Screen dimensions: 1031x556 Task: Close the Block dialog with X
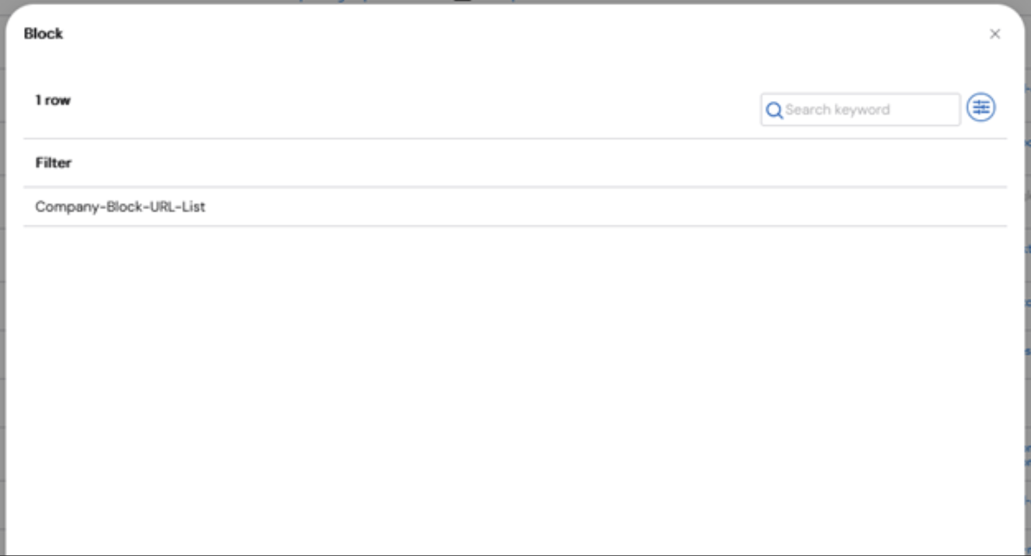tap(995, 34)
